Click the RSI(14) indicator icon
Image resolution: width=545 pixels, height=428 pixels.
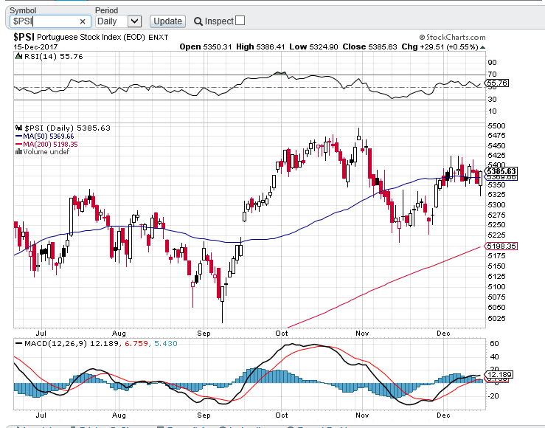tap(18, 56)
